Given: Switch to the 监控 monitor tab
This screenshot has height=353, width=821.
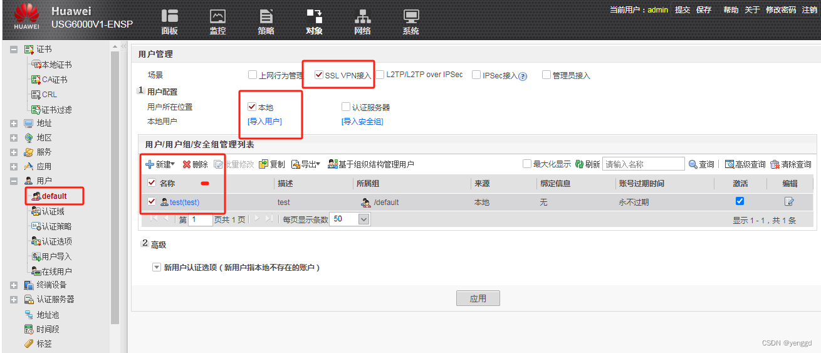Looking at the screenshot, I should (x=217, y=21).
